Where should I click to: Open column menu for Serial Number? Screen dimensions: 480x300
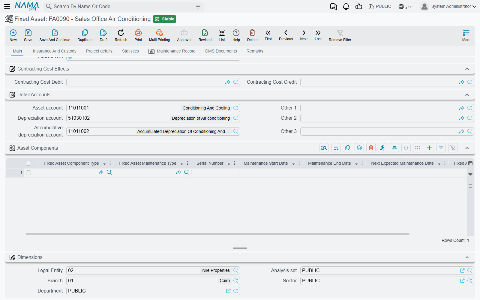click(x=235, y=163)
